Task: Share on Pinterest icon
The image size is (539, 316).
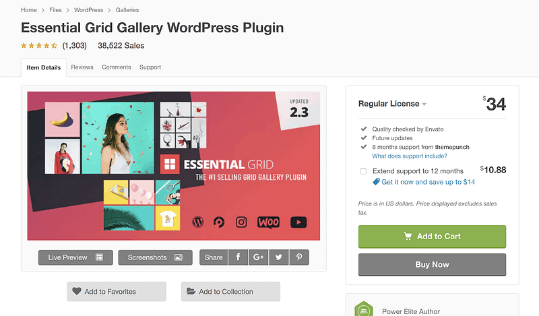Action: click(x=299, y=257)
